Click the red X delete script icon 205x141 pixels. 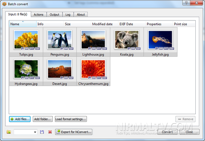click(x=50, y=132)
